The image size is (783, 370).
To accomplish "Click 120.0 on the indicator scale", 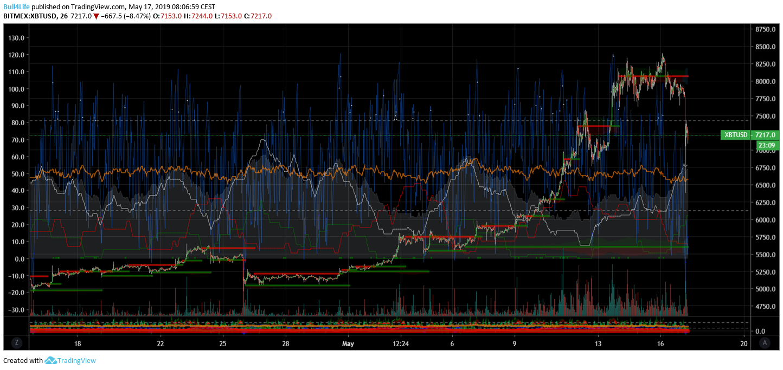I will click(x=17, y=55).
